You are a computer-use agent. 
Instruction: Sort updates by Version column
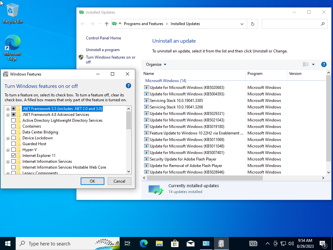tap(306, 74)
